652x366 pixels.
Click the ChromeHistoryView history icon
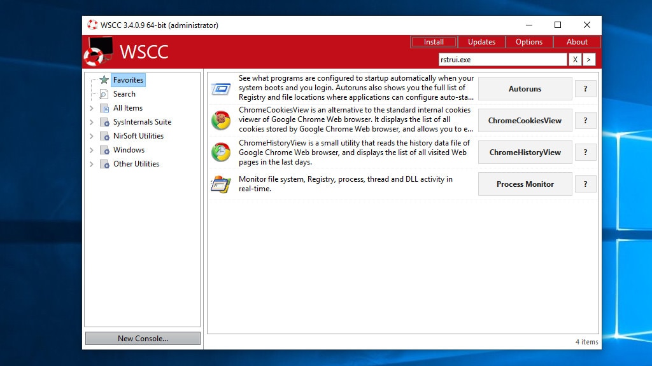pyautogui.click(x=220, y=152)
